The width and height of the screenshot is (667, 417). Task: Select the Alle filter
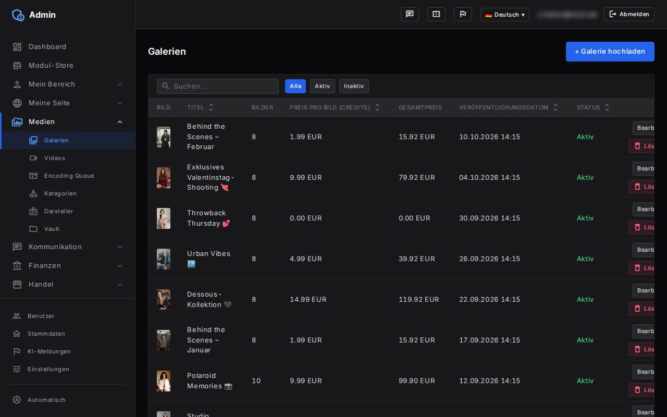coord(295,87)
